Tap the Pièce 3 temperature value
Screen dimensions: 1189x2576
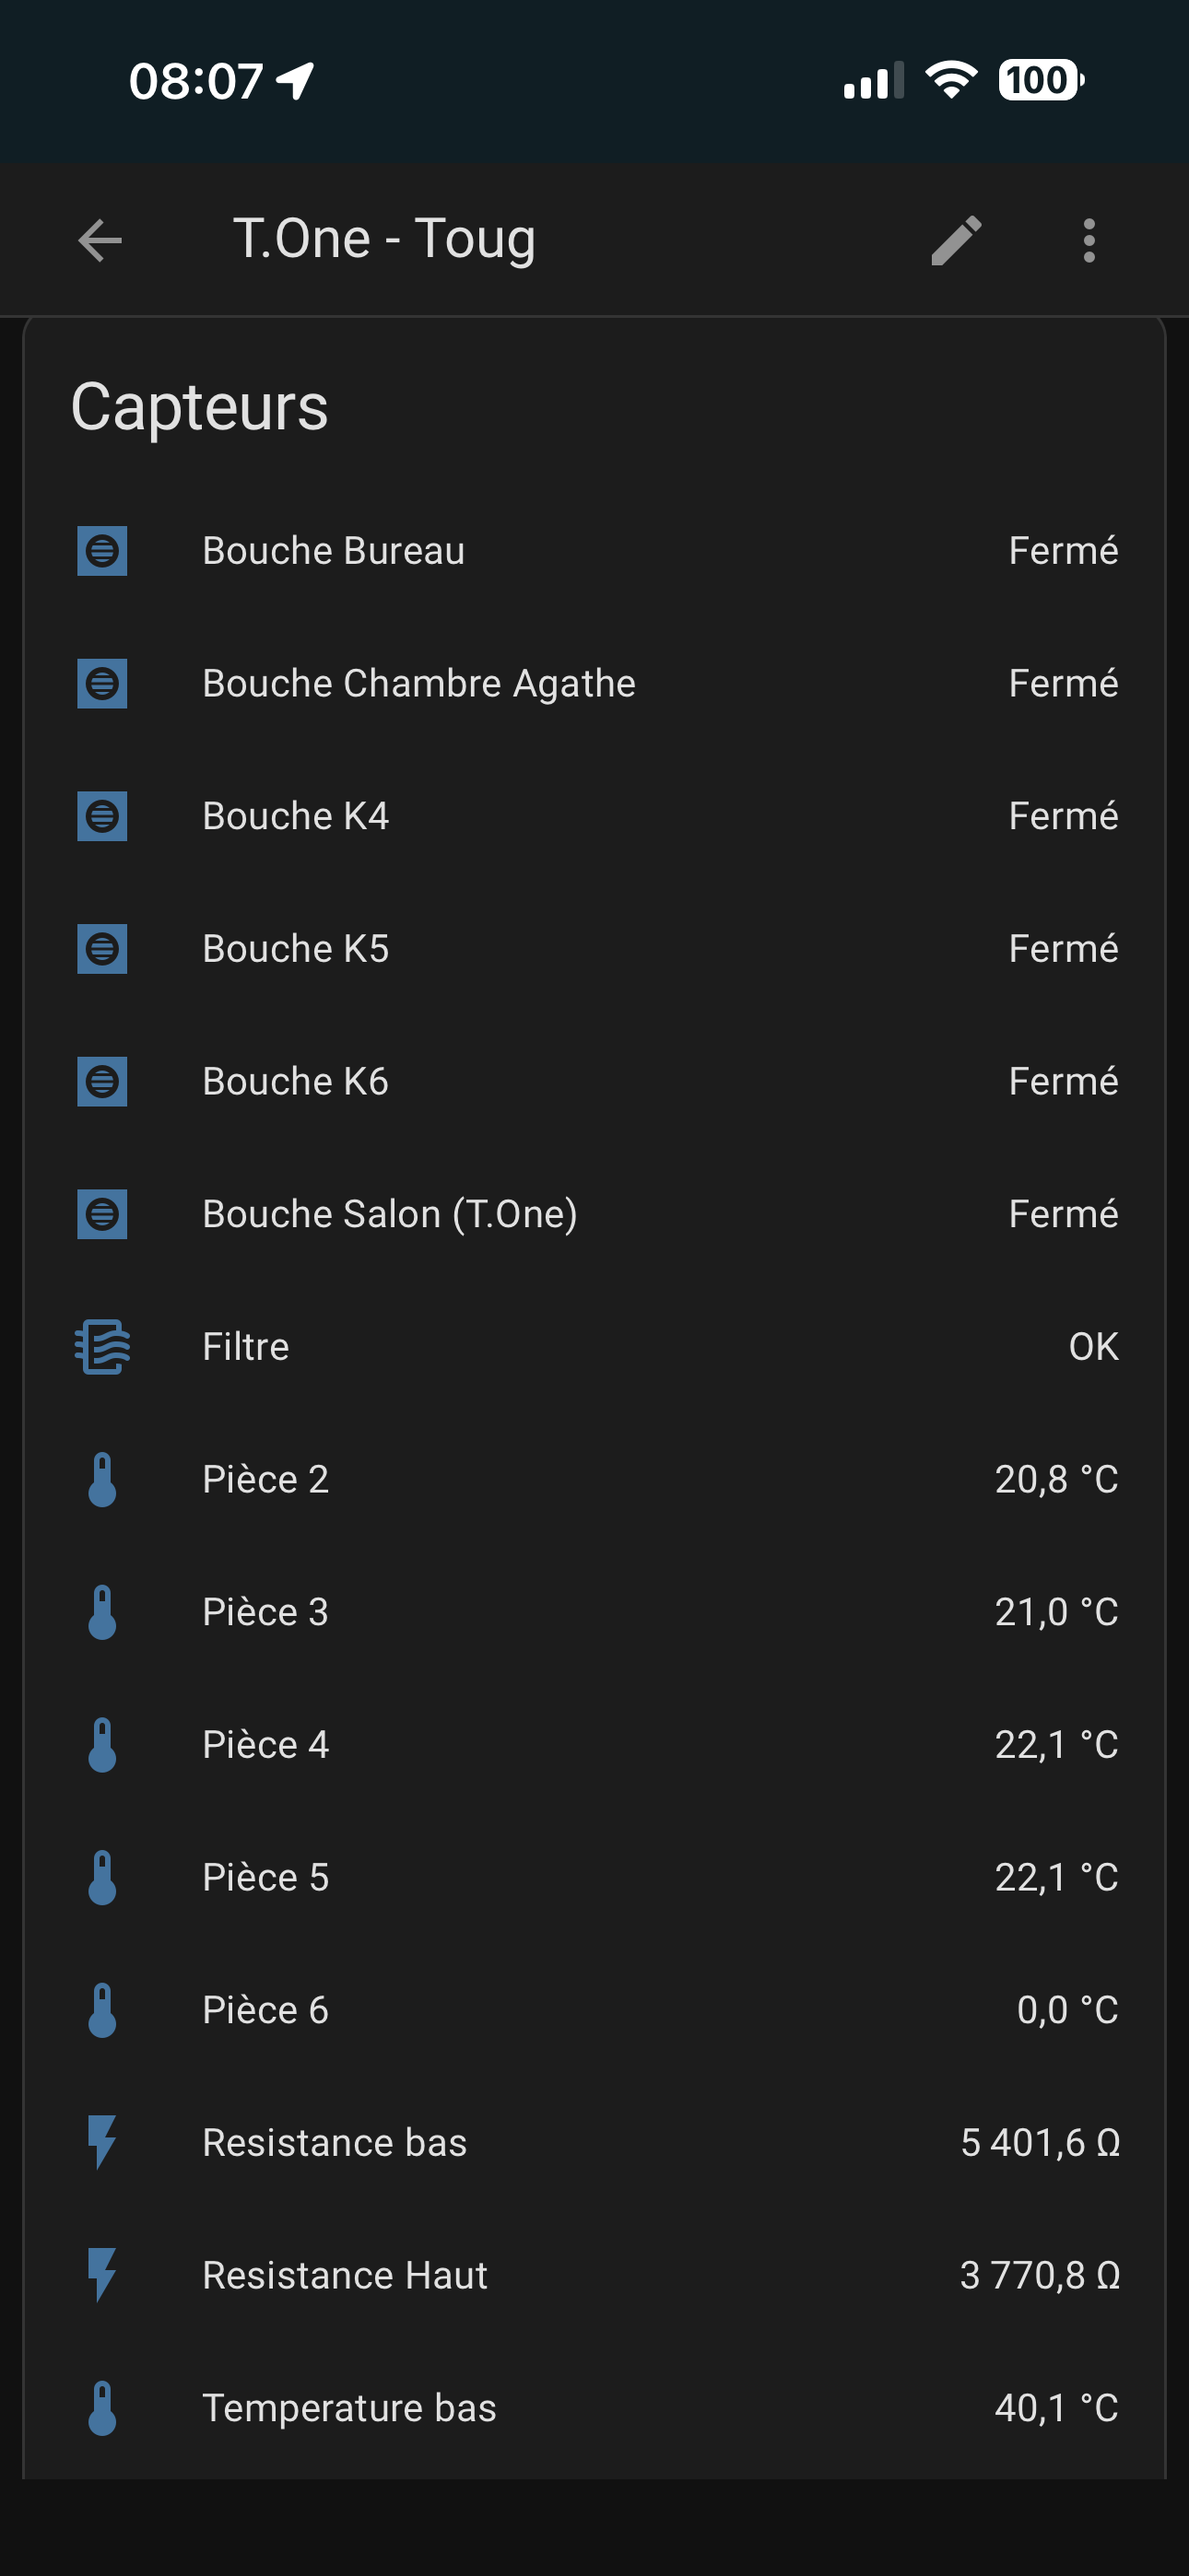tap(1056, 1612)
